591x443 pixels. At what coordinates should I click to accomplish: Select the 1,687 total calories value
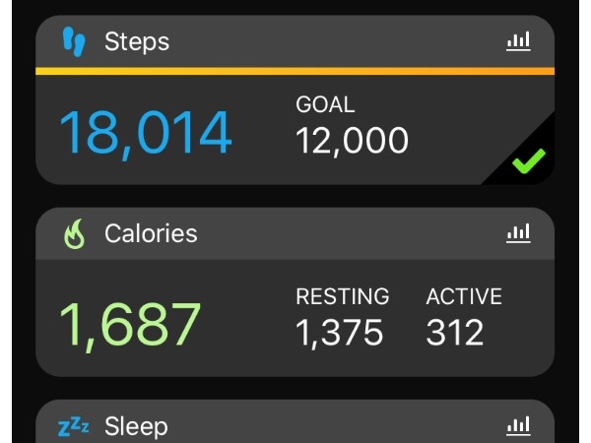tap(130, 326)
